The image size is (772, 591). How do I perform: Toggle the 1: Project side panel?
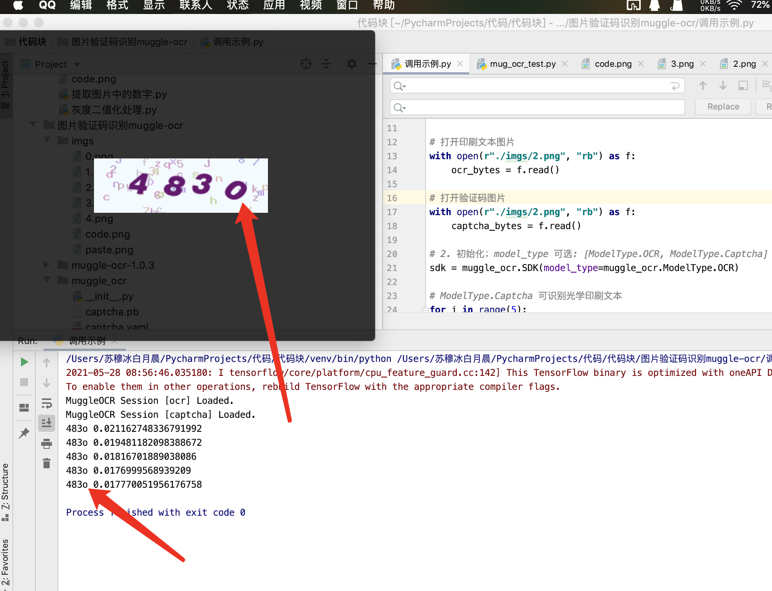(x=5, y=80)
